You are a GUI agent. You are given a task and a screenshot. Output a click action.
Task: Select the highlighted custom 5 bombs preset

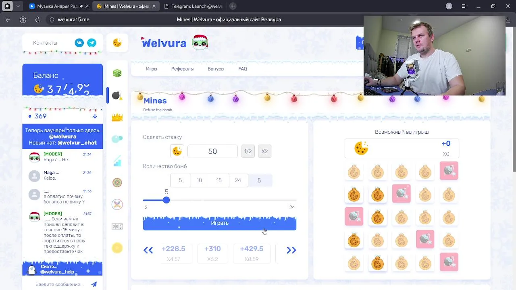(259, 180)
